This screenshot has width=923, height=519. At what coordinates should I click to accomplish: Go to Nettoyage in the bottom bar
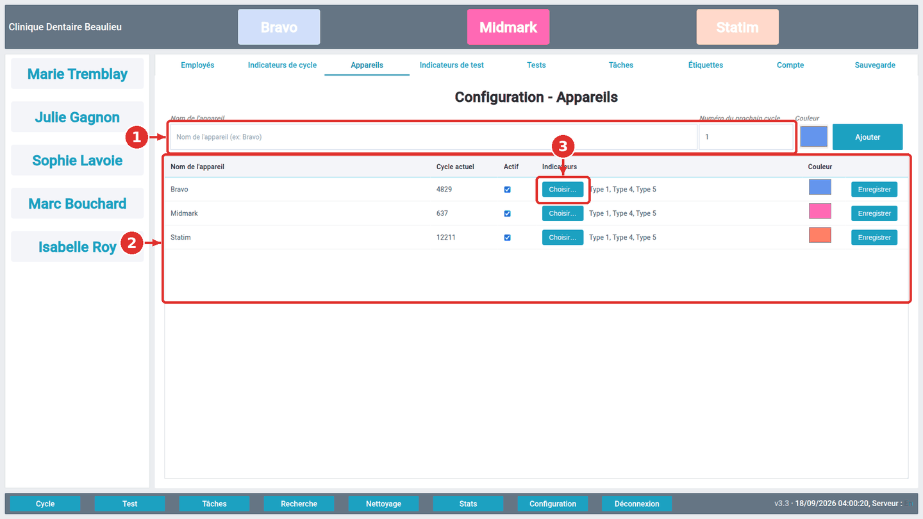(x=384, y=504)
